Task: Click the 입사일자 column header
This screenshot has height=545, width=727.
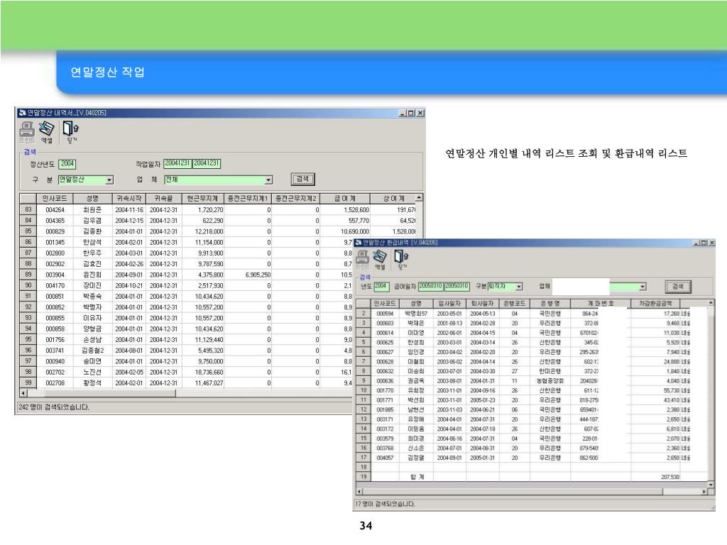Action: (449, 304)
